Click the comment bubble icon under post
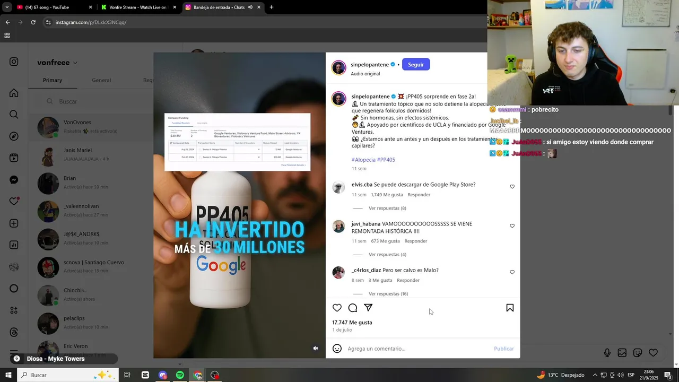679x382 pixels. (x=353, y=308)
